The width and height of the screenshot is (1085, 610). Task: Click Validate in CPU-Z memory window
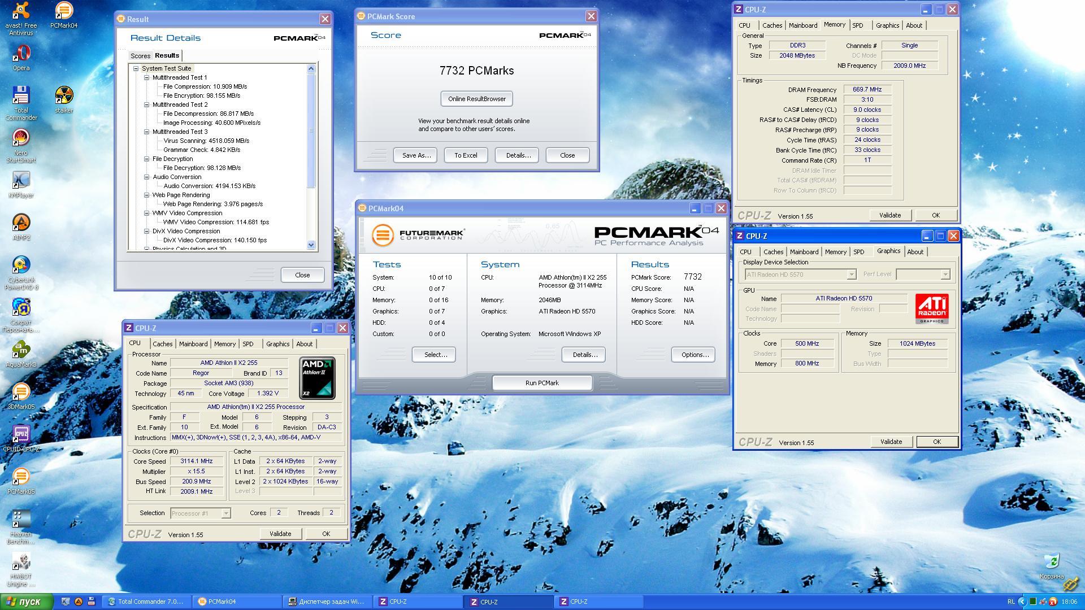[x=890, y=215]
